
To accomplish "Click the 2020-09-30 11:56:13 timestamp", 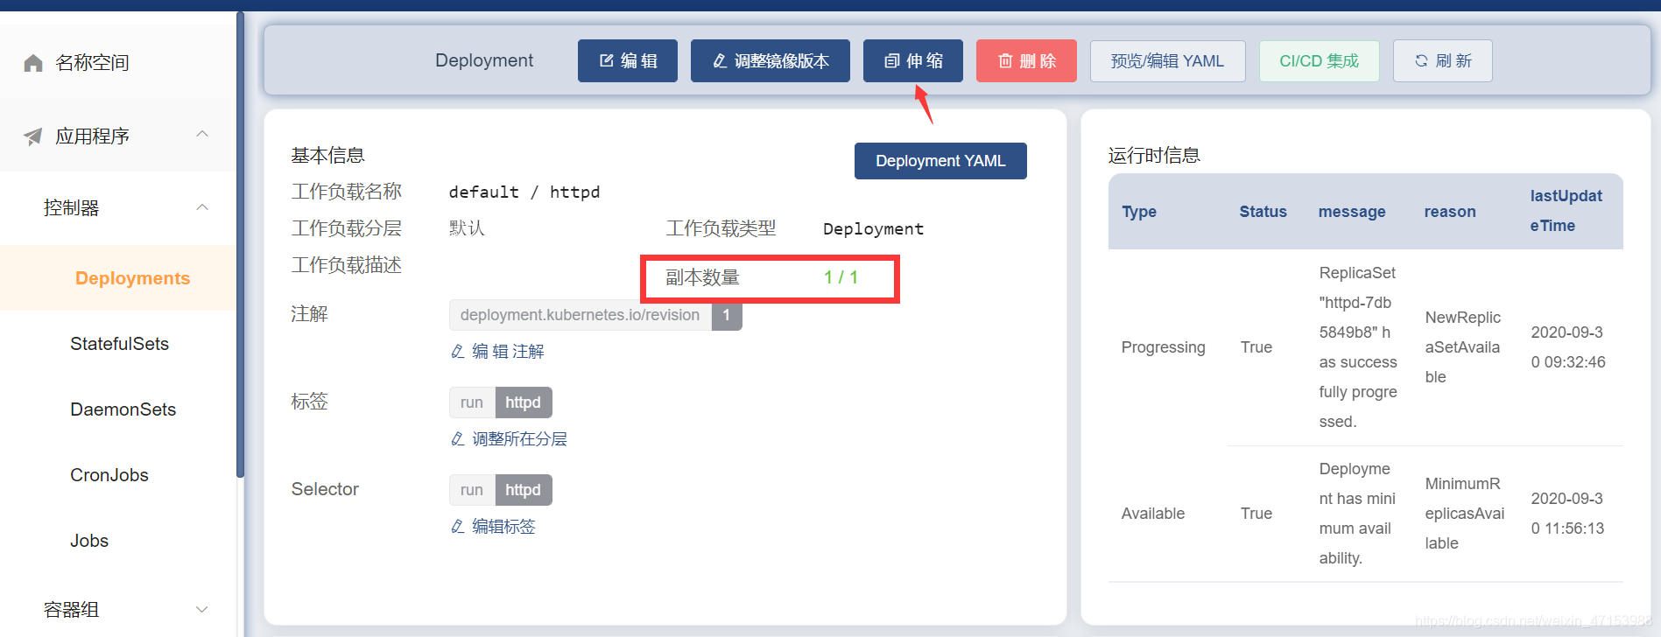I will [x=1568, y=514].
